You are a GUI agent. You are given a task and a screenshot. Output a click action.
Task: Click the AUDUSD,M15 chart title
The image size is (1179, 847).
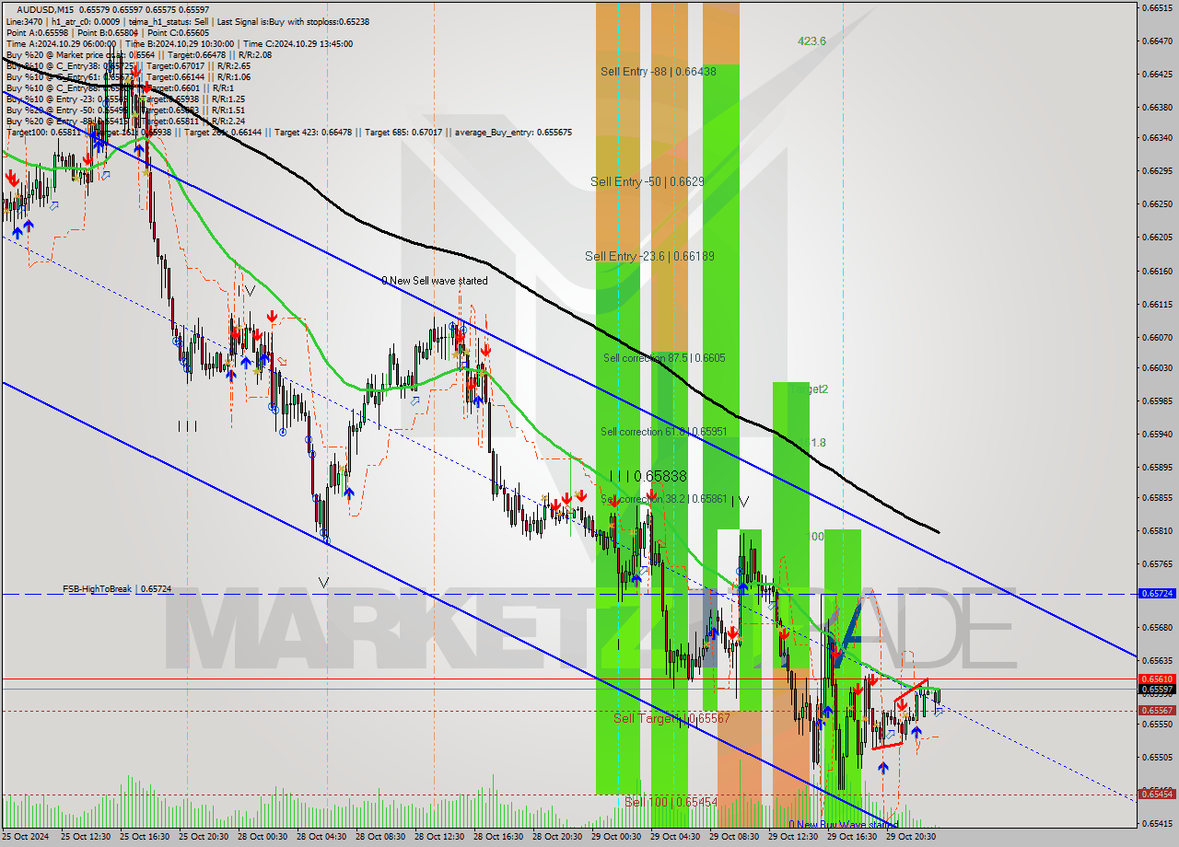(46, 9)
